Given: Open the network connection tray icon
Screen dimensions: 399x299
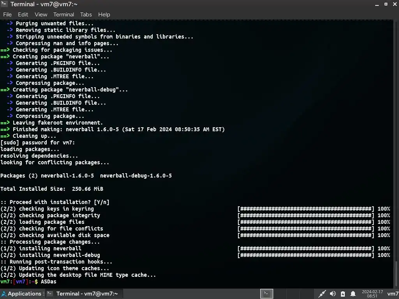Looking at the screenshot, I should [322, 294].
